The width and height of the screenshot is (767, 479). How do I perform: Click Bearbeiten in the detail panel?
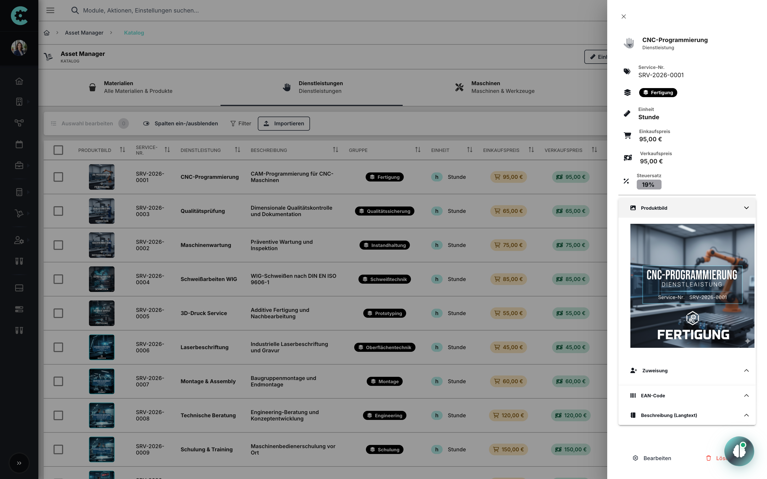652,458
